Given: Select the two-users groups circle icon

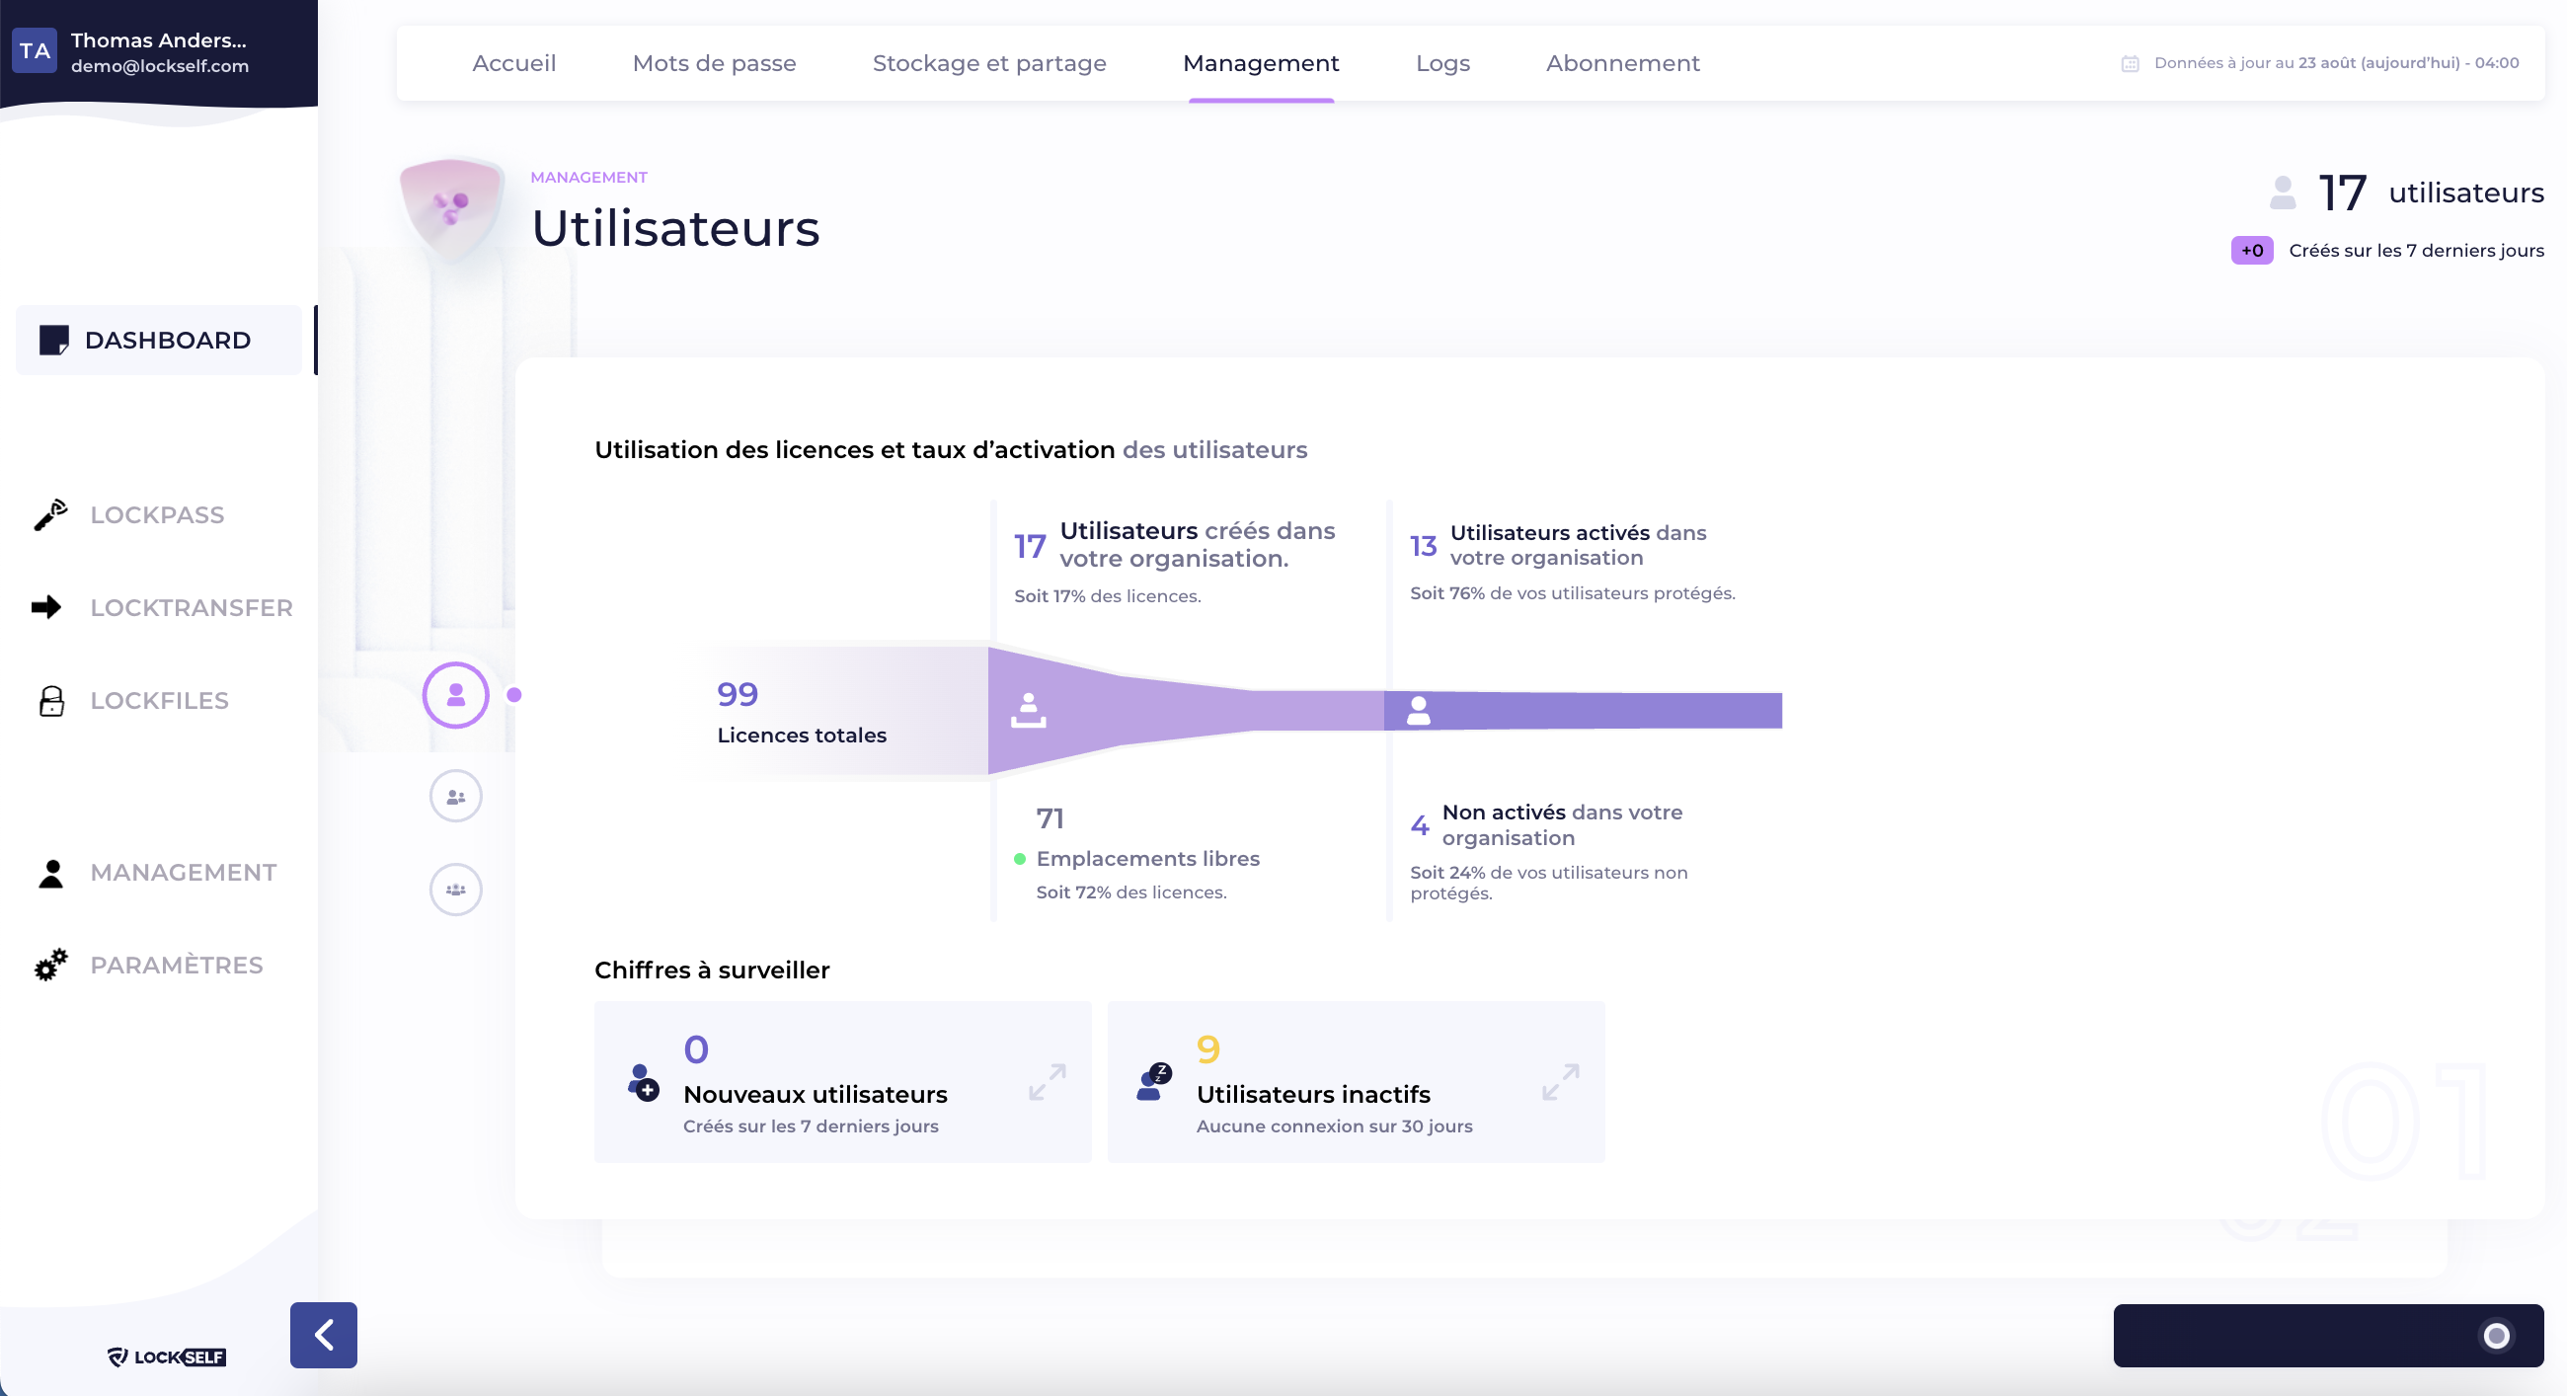Looking at the screenshot, I should click(455, 796).
